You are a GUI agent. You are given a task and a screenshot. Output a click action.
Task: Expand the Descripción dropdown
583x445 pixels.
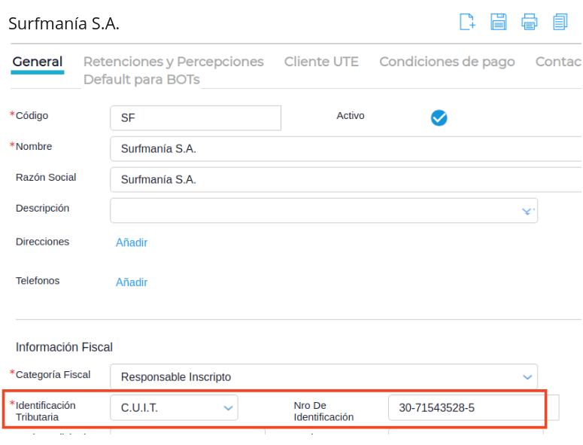pos(527,211)
